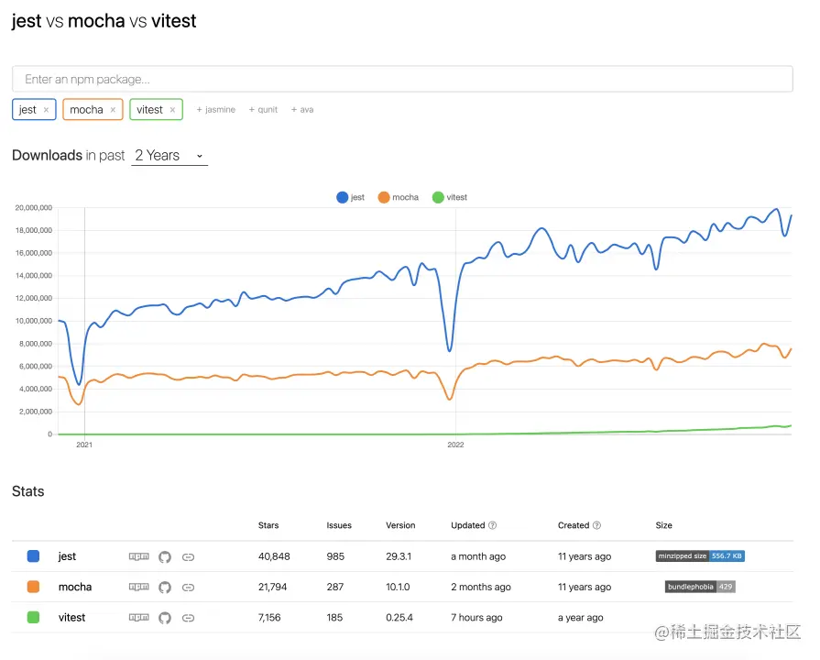The height and width of the screenshot is (660, 820).
Task: Remove the vitest package tag
Action: (172, 110)
